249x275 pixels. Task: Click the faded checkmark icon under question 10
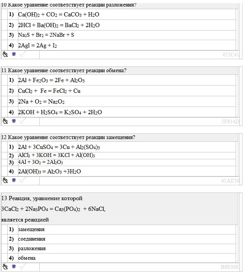pyautogui.click(x=23, y=54)
